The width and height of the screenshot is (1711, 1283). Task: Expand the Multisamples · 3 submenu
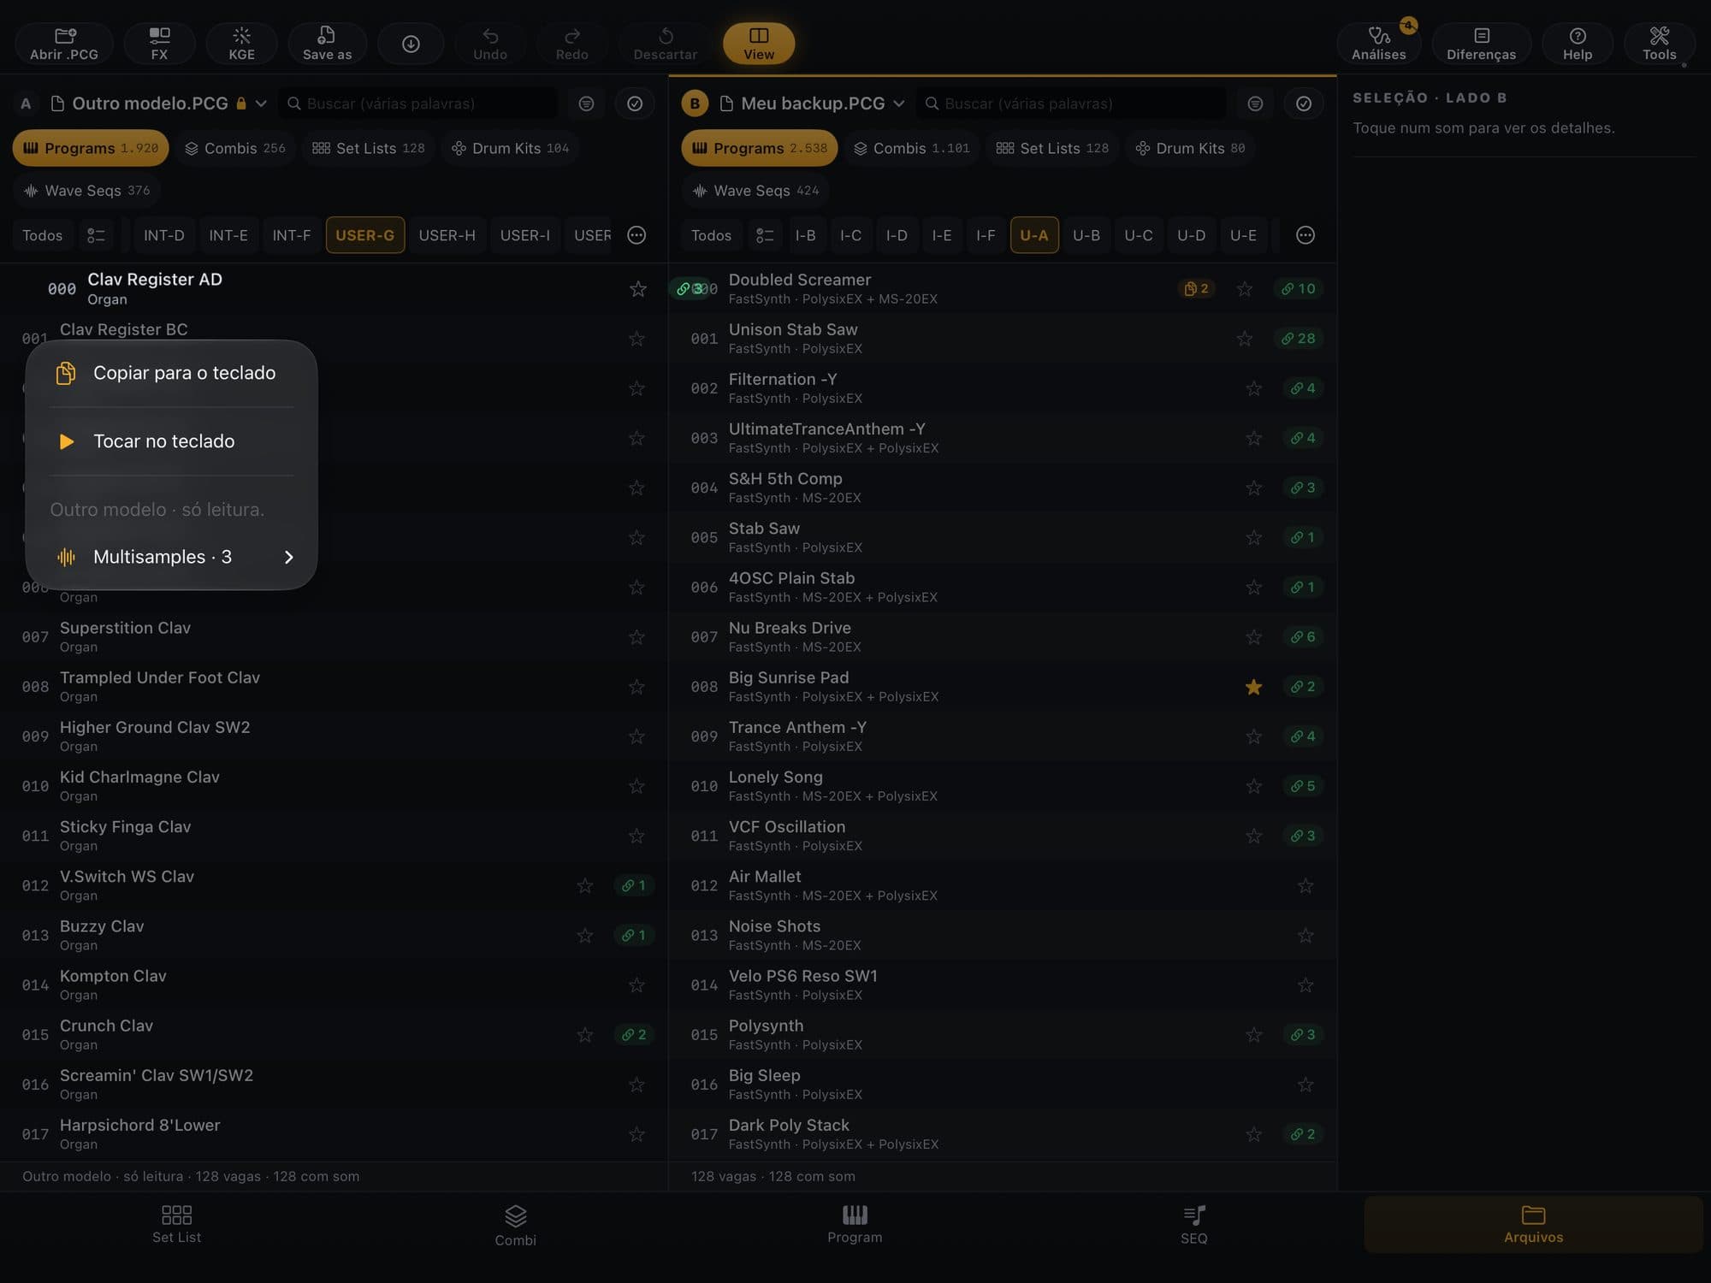[172, 557]
